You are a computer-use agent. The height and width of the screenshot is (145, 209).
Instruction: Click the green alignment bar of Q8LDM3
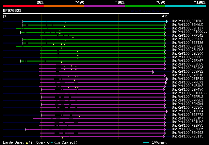click(102, 50)
